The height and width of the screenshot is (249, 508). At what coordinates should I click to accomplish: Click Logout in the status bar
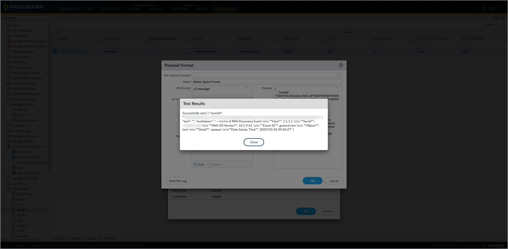pos(20,246)
